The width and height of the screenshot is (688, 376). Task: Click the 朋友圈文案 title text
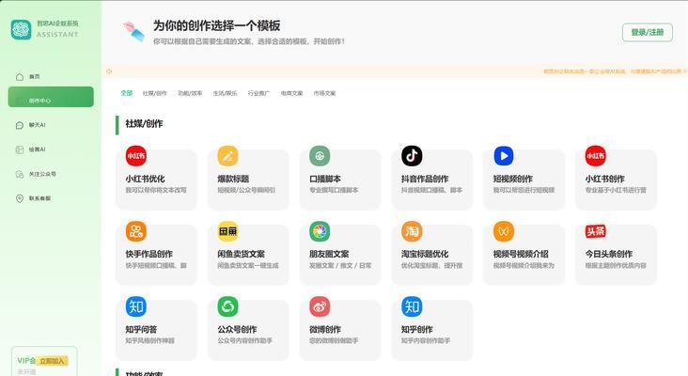point(329,254)
